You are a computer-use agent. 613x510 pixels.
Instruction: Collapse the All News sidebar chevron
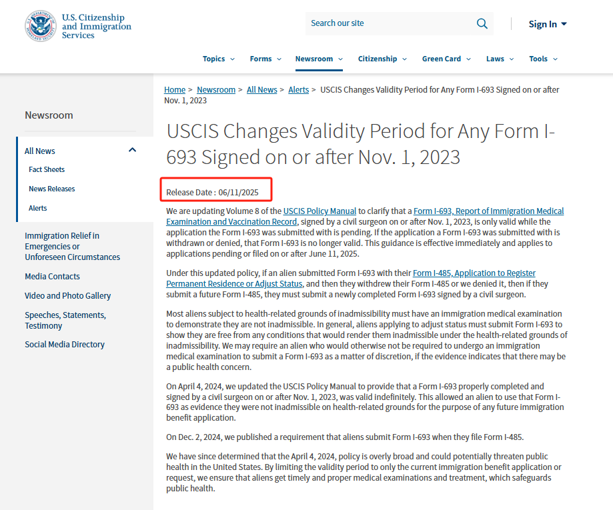(132, 151)
